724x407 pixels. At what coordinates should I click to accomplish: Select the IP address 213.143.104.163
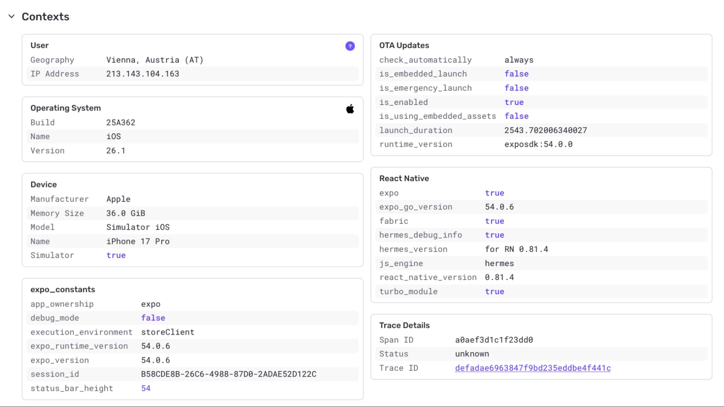(143, 74)
